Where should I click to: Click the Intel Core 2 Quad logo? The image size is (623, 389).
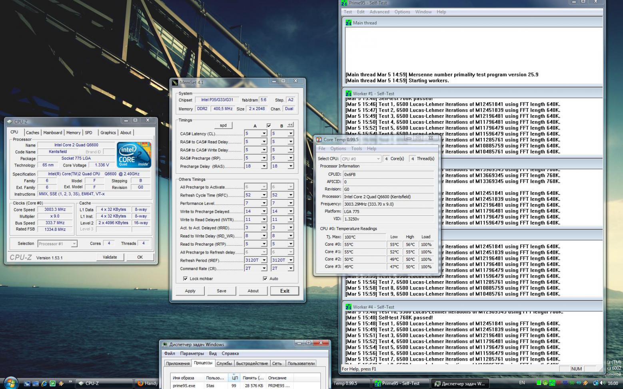click(x=134, y=155)
